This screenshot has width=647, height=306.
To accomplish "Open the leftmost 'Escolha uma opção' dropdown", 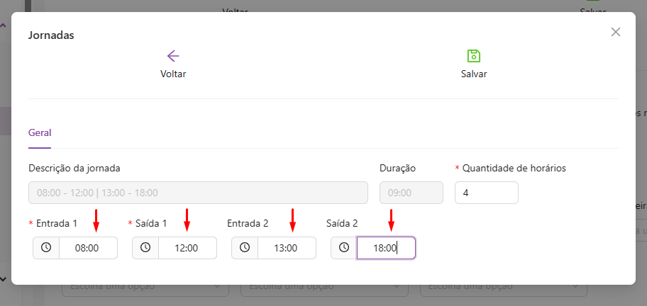I will pos(145,288).
